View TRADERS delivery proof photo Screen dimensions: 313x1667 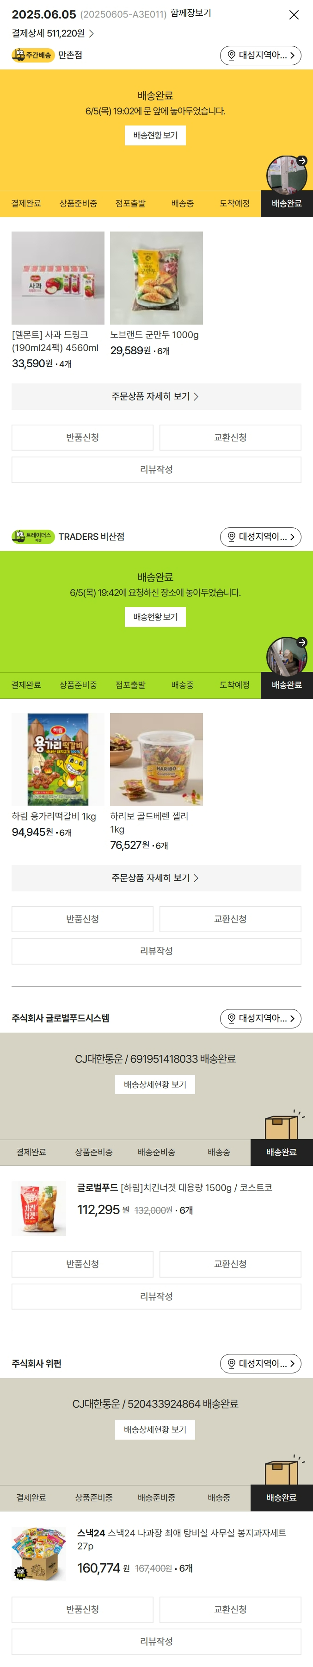[287, 657]
